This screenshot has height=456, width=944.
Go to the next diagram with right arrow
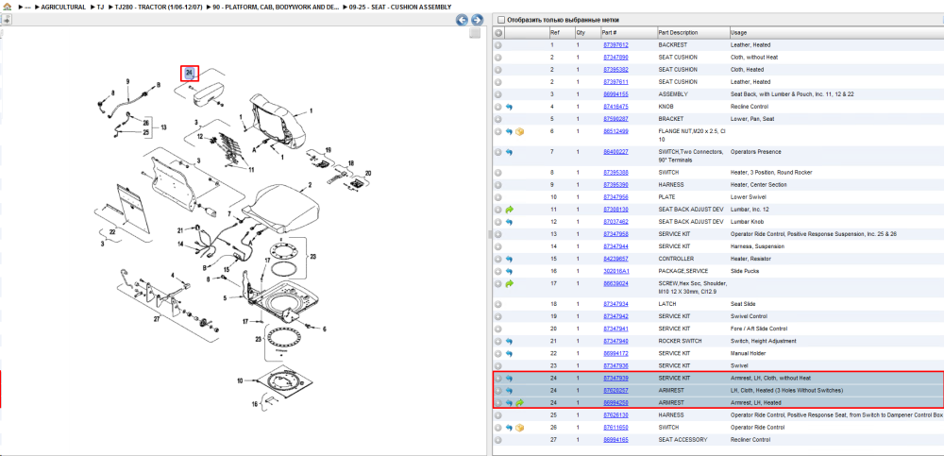(x=477, y=20)
